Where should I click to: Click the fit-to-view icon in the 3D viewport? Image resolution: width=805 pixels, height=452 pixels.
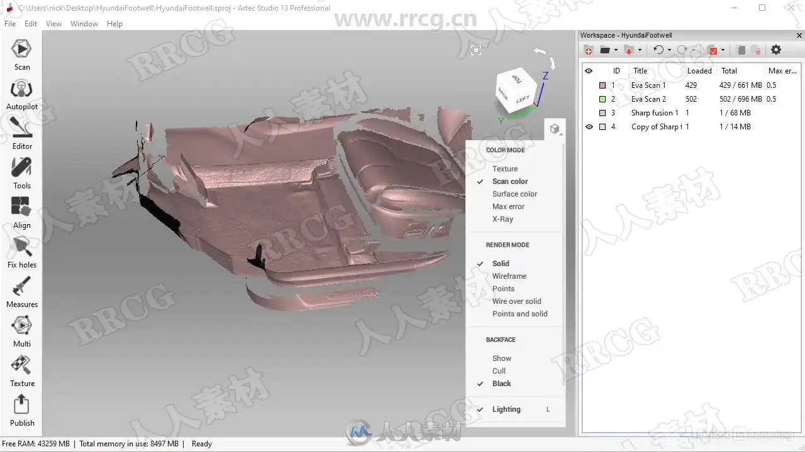(476, 50)
